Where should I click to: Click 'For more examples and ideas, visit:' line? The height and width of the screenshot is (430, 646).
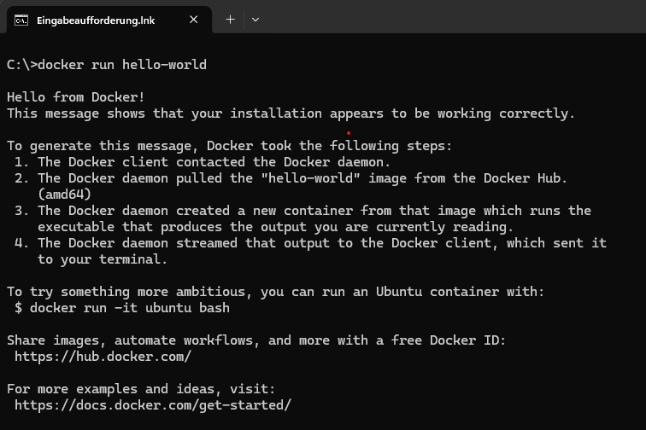pos(141,389)
